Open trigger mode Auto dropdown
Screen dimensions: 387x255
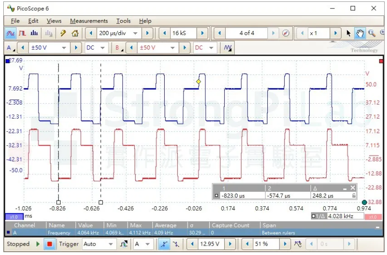tap(111, 244)
